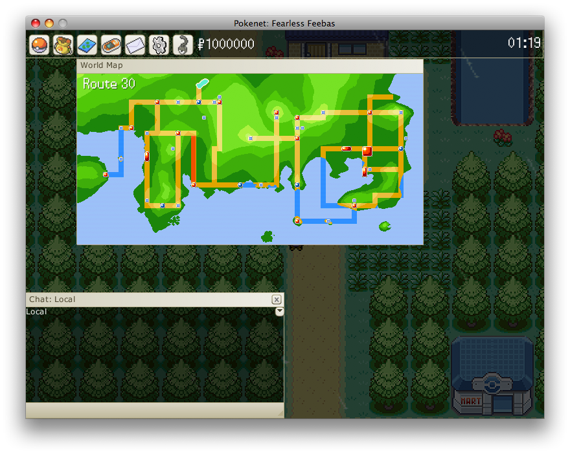Click the Chat: Local title bar
This screenshot has width=570, height=454.
tap(155, 299)
